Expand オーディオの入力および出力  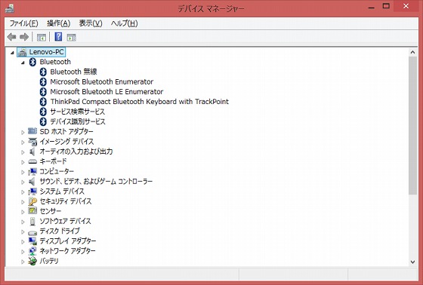(x=23, y=152)
